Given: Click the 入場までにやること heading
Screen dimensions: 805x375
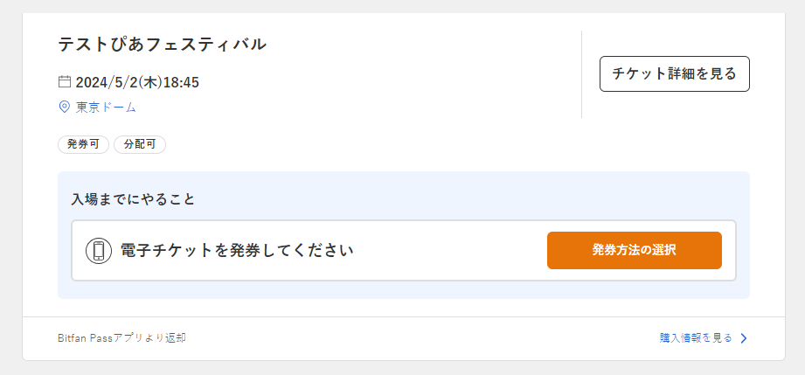Looking at the screenshot, I should coord(133,198).
